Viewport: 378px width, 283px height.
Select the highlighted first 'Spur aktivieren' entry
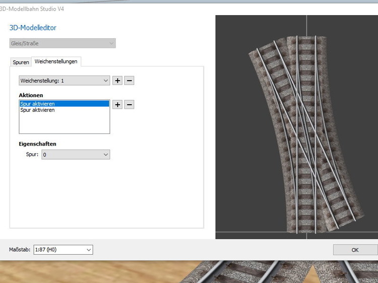click(64, 104)
